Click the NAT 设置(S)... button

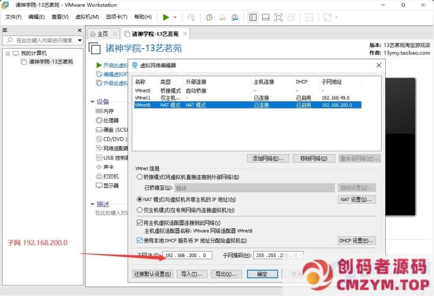357,200
